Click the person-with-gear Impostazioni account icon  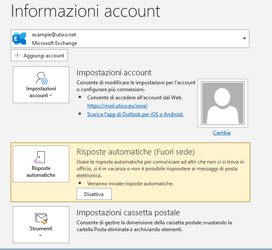pos(41,78)
